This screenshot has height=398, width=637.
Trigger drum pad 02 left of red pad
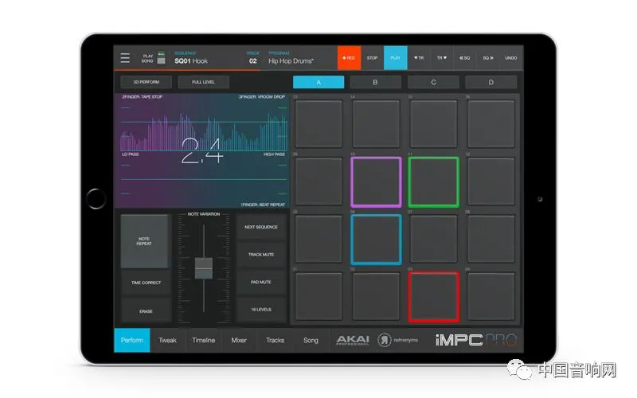pyautogui.click(x=376, y=297)
